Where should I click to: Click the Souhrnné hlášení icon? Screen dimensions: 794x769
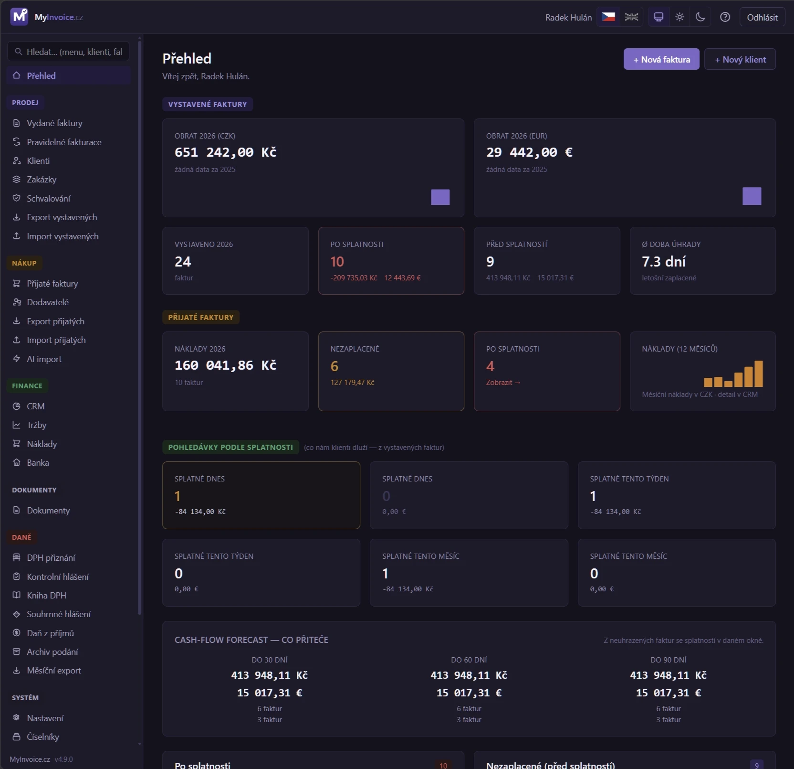point(17,614)
